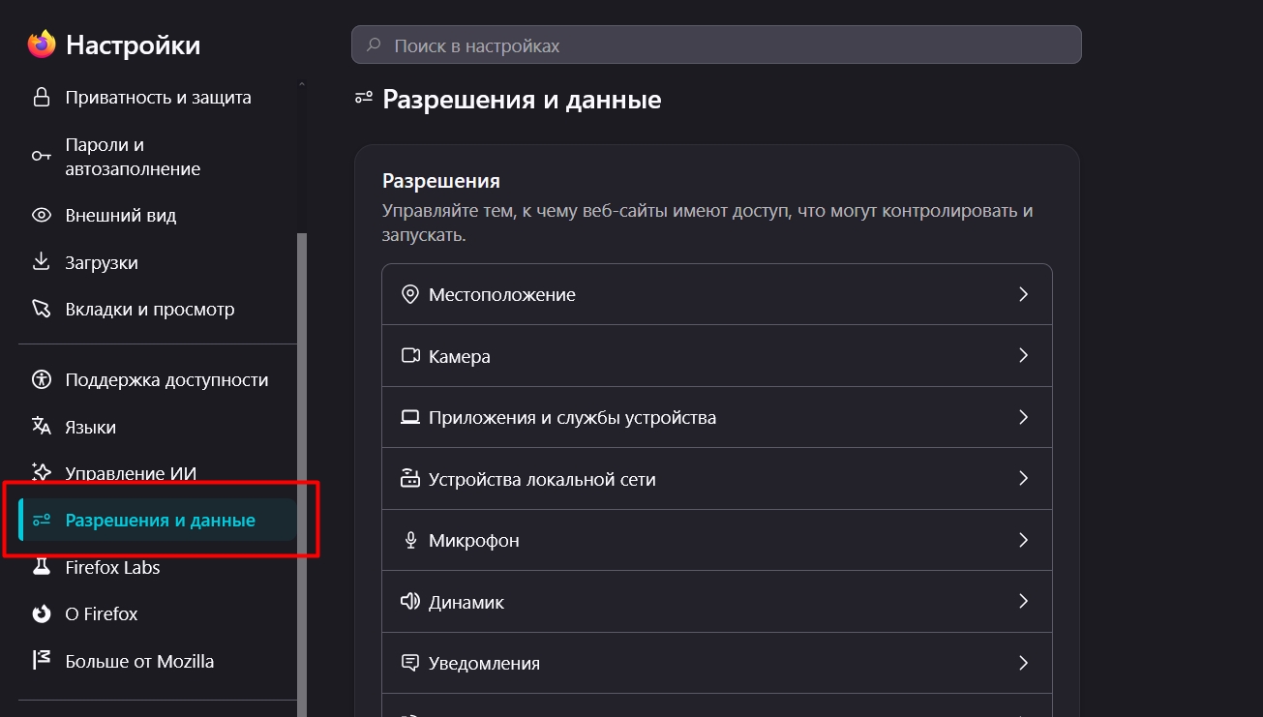1263x717 pixels.
Task: Click the key icon for Пароли и автозаполнение
Action: [41, 157]
